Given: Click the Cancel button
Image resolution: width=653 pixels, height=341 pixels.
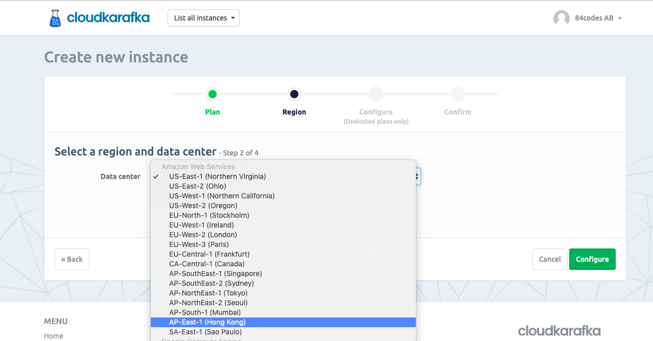Looking at the screenshot, I should (x=550, y=259).
